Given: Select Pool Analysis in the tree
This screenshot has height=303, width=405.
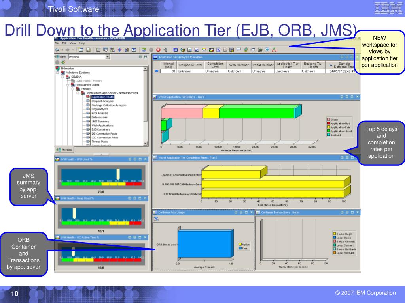Looking at the screenshot, I should click(x=100, y=113).
